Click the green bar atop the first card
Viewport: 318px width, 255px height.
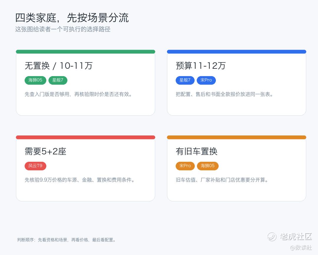[86, 52]
